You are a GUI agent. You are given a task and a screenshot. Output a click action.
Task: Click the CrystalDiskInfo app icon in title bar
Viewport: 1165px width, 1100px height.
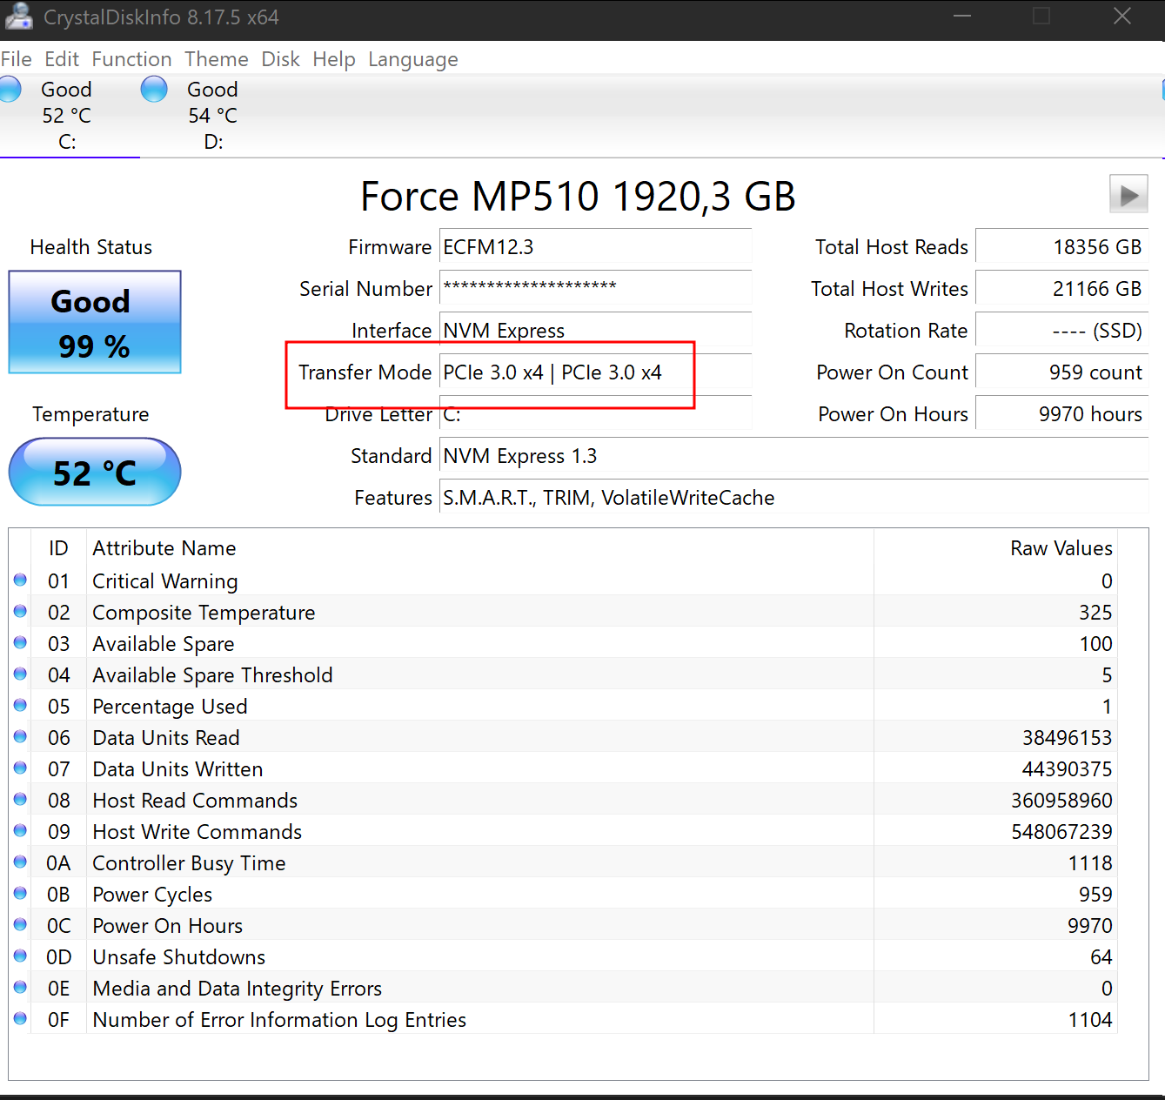pos(18,17)
